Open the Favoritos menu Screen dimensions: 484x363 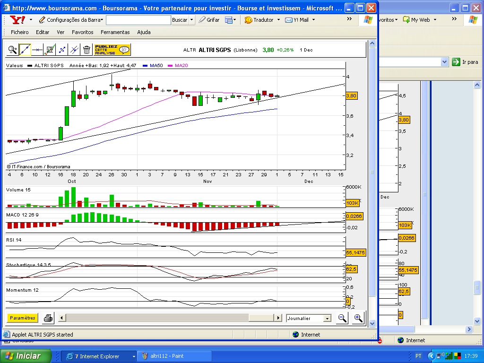82,32
